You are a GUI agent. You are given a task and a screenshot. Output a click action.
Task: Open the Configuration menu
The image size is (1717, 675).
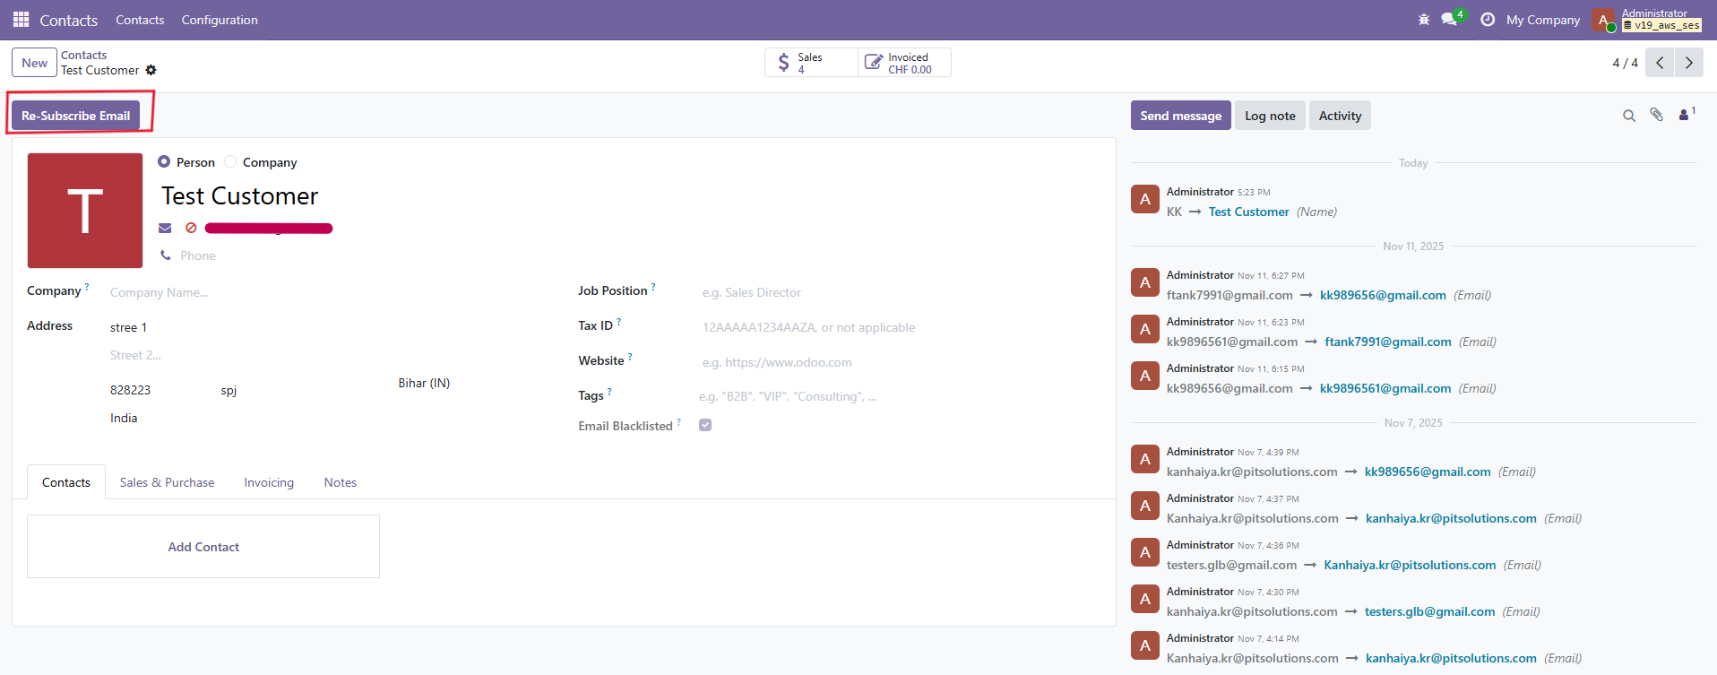[x=220, y=20]
